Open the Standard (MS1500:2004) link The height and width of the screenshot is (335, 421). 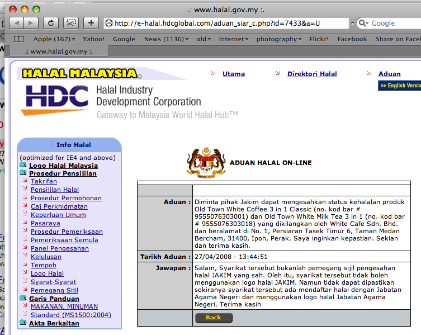(x=71, y=315)
